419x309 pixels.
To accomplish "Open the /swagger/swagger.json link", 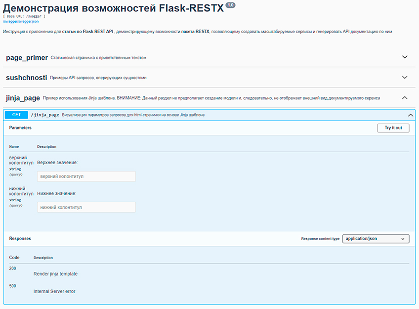I will pos(21,21).
